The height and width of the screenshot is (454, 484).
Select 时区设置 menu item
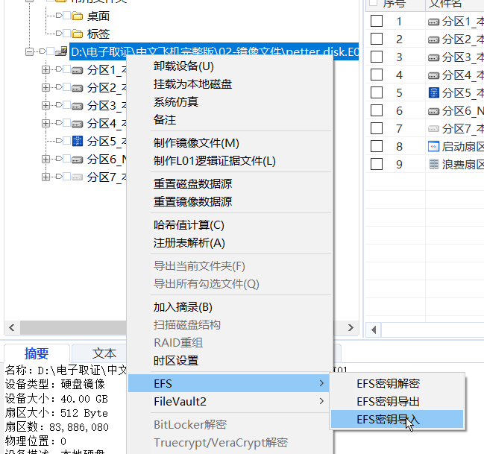(230, 361)
